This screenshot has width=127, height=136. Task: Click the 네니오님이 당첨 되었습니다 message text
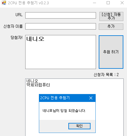(64, 111)
